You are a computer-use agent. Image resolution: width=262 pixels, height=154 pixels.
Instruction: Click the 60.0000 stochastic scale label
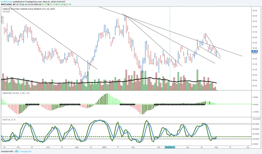coord(256,129)
